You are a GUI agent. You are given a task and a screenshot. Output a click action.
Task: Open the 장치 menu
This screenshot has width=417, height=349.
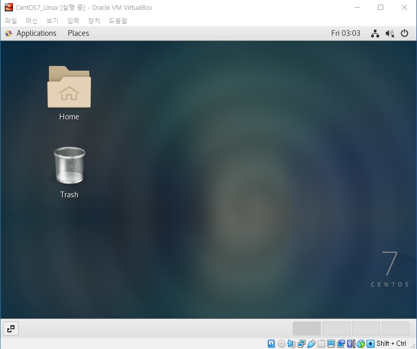click(x=94, y=21)
